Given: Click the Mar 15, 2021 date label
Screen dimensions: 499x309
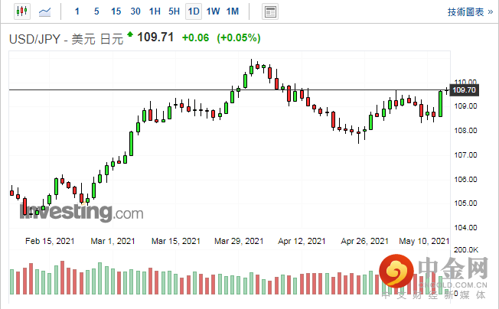Looking at the screenshot, I should click(176, 241).
